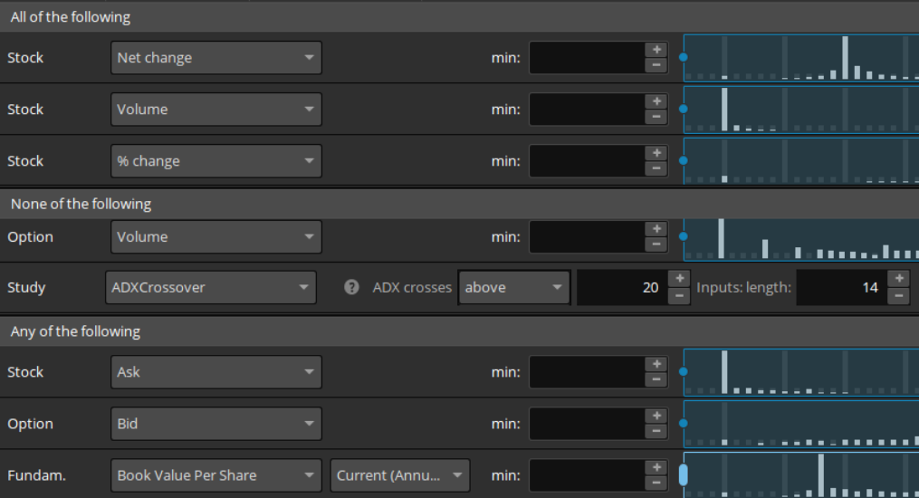Increase the % change min value
The width and height of the screenshot is (919, 498).
click(x=656, y=153)
